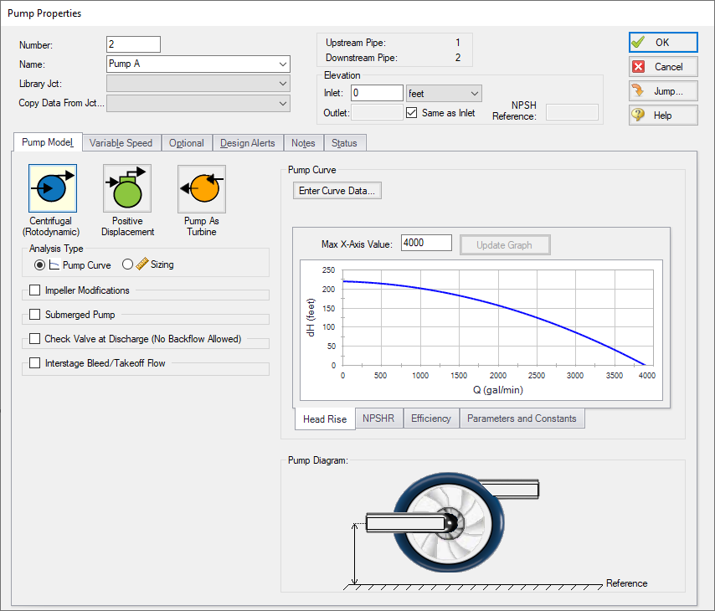Screen dimensions: 715x611
Task: Click the Enter Curve Data button
Action: [337, 191]
